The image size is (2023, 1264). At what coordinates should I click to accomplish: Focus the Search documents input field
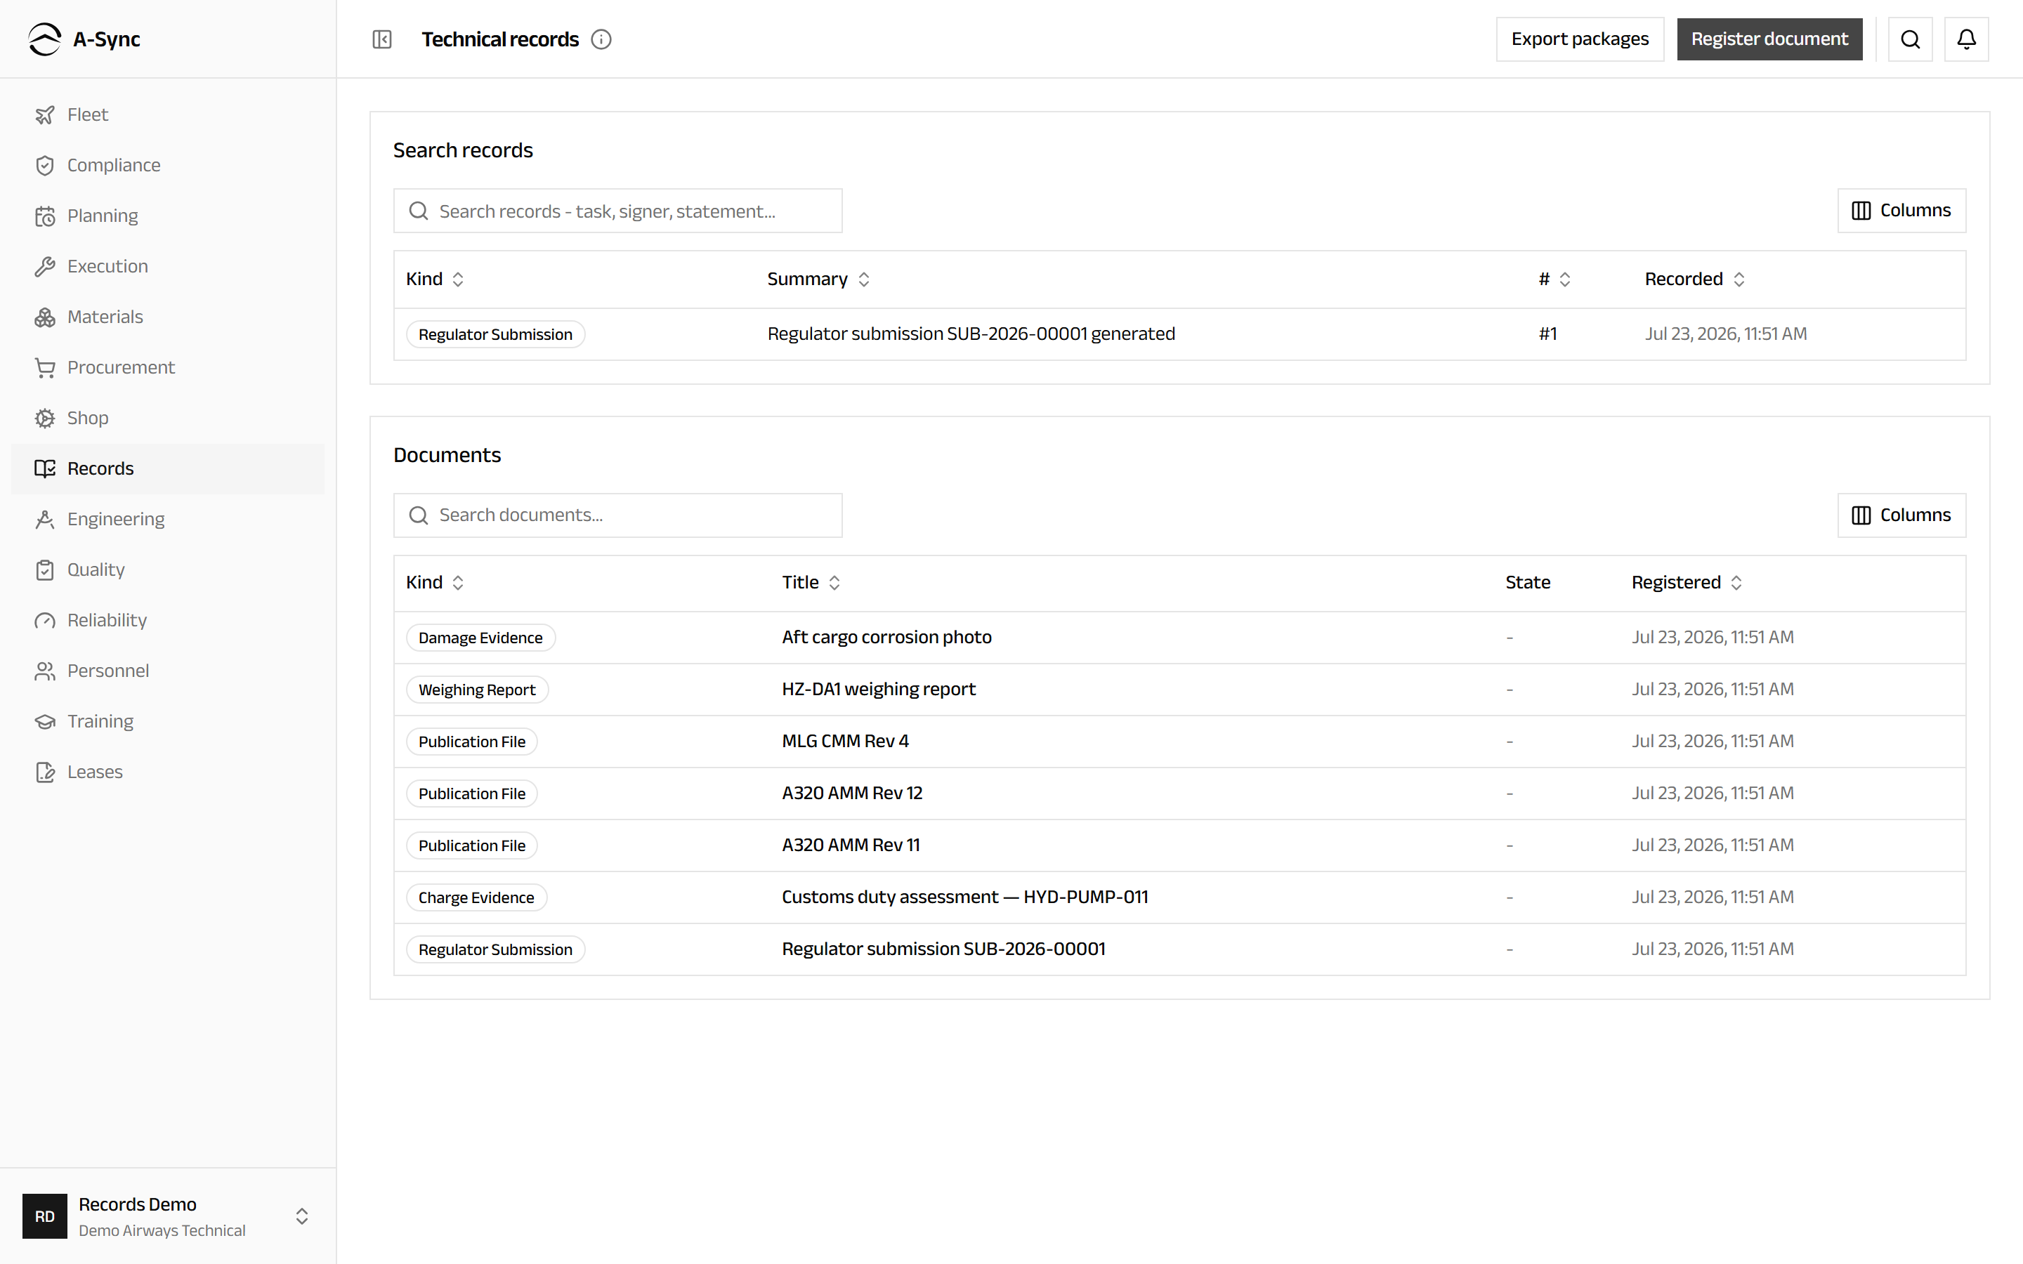pos(617,515)
